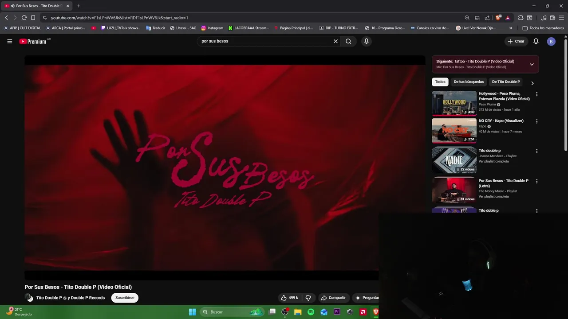Open account menu via B avatar
The width and height of the screenshot is (568, 319).
551,41
